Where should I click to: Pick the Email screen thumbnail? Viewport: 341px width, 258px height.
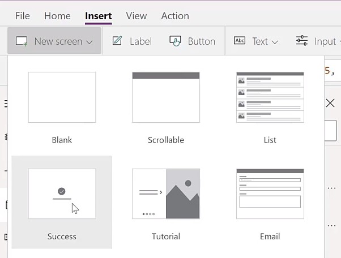pyautogui.click(x=270, y=193)
